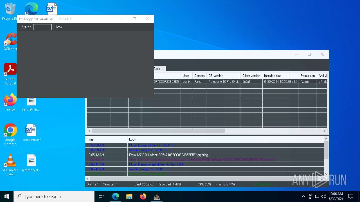Open the notification center icon
The image size is (360, 202).
(x=351, y=196)
